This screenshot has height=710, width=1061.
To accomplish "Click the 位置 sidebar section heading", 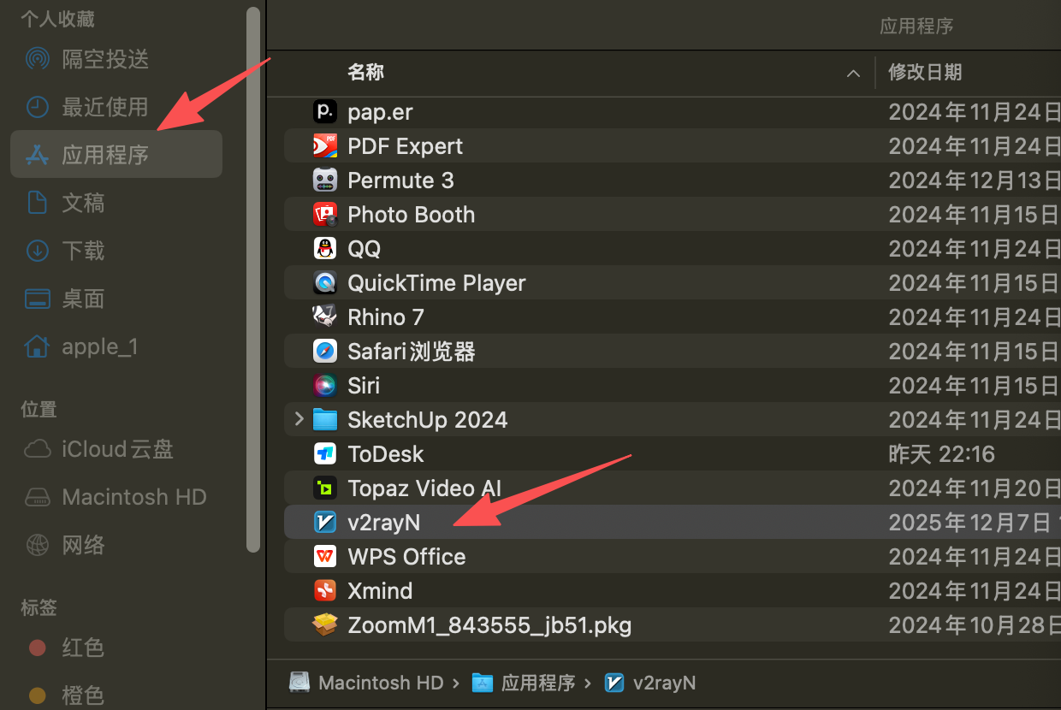I will [x=39, y=410].
